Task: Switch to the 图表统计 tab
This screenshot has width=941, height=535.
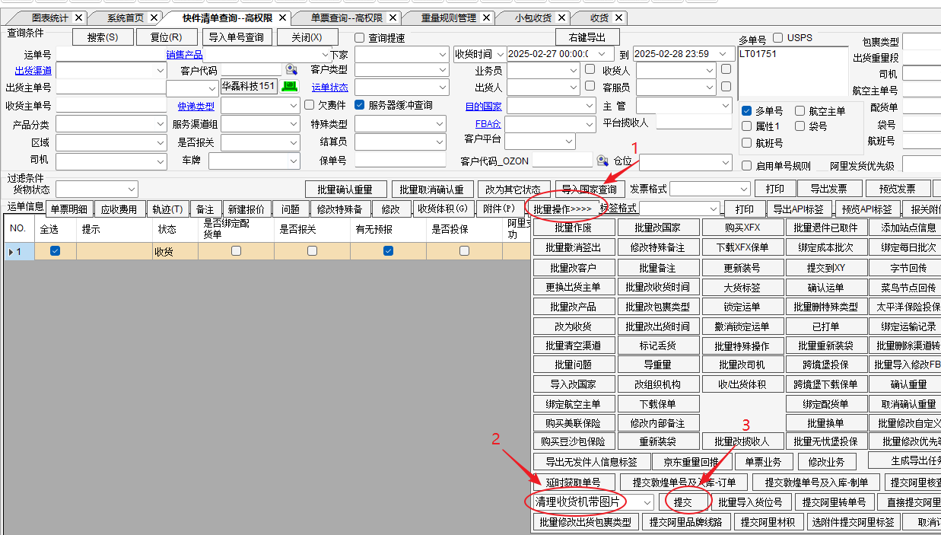Action: click(x=50, y=18)
